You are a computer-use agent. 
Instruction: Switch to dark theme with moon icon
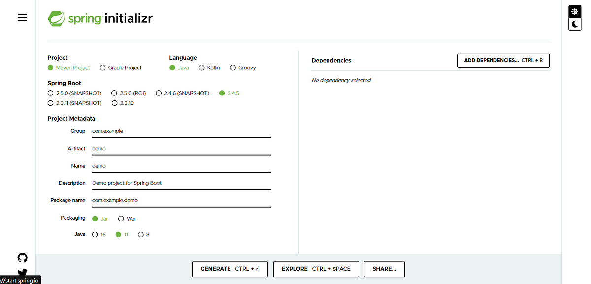point(574,24)
